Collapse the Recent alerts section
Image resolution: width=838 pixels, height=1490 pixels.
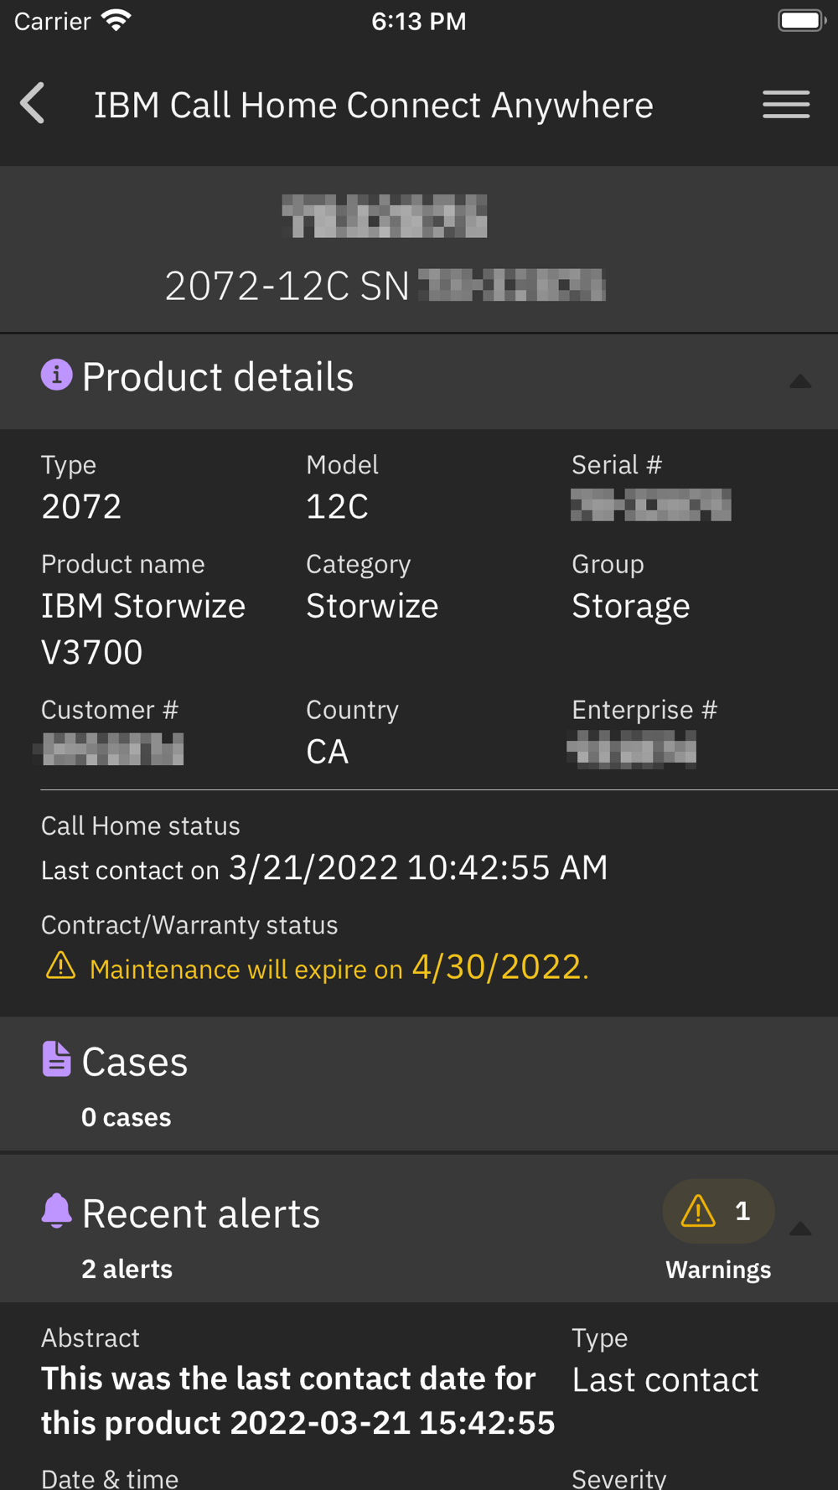(x=800, y=1229)
